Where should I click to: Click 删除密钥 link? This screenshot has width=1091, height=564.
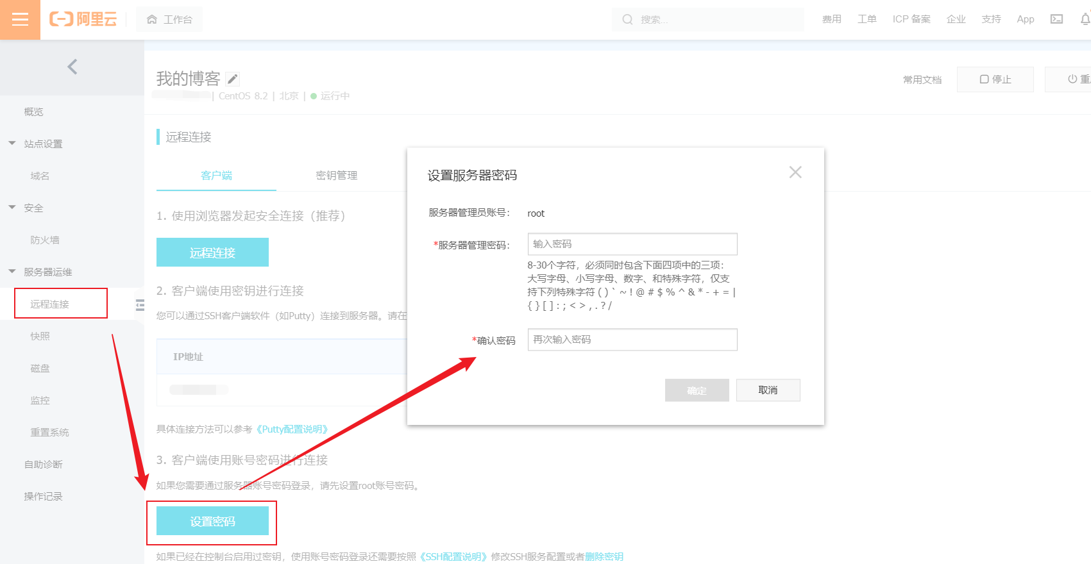pos(604,556)
